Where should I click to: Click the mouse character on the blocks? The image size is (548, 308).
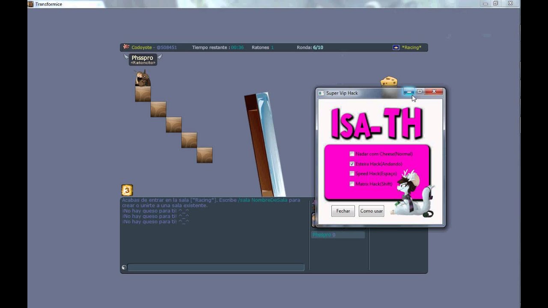click(143, 78)
